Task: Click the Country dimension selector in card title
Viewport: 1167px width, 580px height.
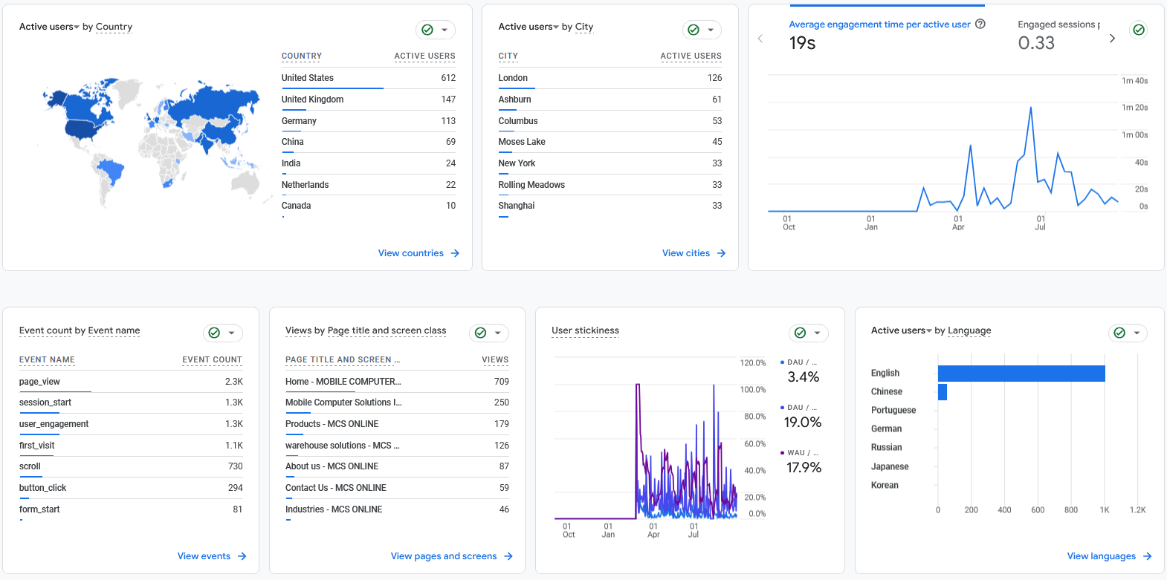Action: coord(114,27)
